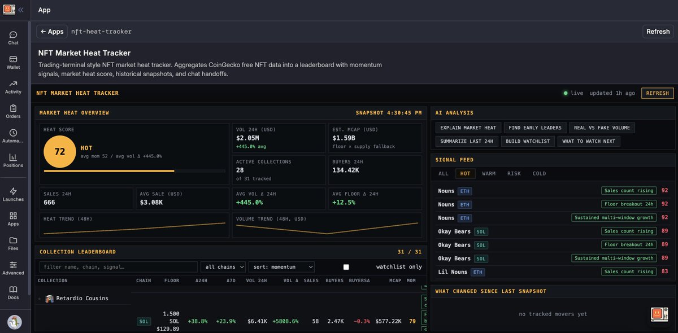Go back via the Apps button
Viewport: 678px width, 333px height.
(x=52, y=32)
